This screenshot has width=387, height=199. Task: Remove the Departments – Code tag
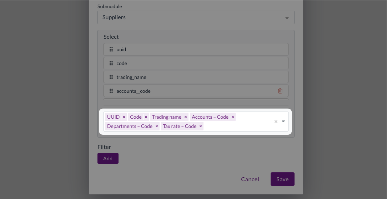(157, 126)
